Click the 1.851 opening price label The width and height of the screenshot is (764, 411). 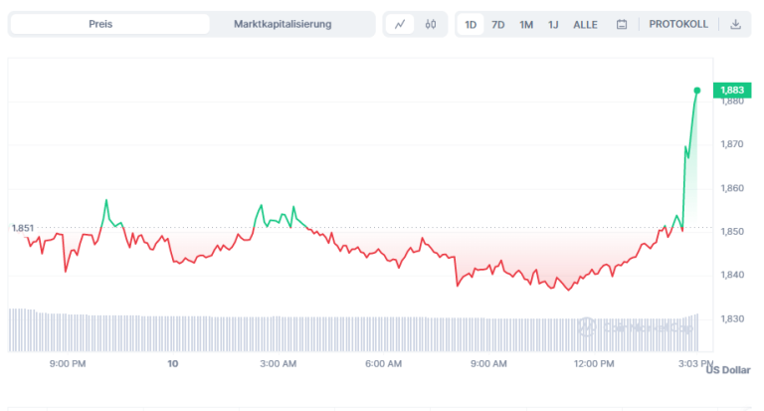click(22, 228)
